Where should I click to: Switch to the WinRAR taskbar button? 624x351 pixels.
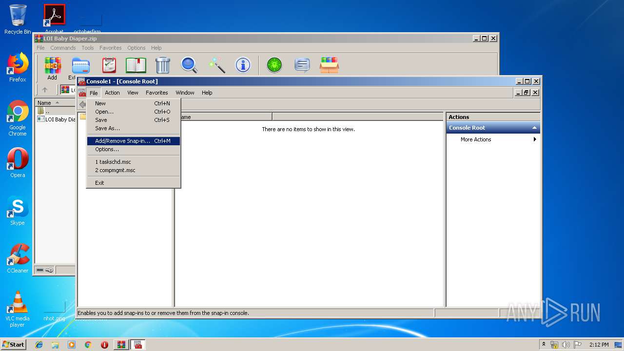point(121,345)
